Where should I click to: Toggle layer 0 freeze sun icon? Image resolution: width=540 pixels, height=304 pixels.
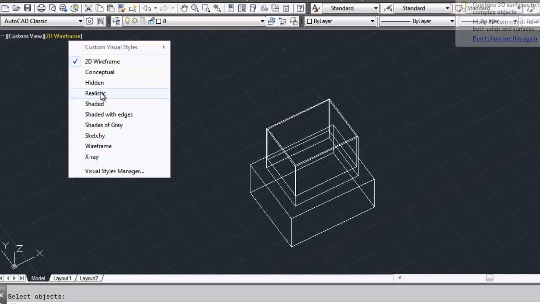(137, 21)
